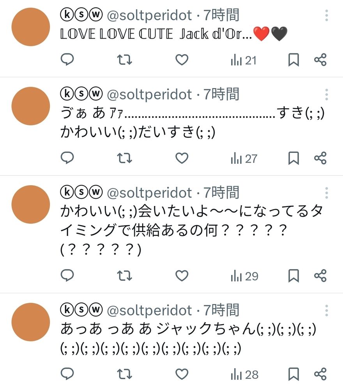Share the かわいい(; ;)会いたいよ tweet
Viewport: 343px width, 390px height.
click(320, 275)
